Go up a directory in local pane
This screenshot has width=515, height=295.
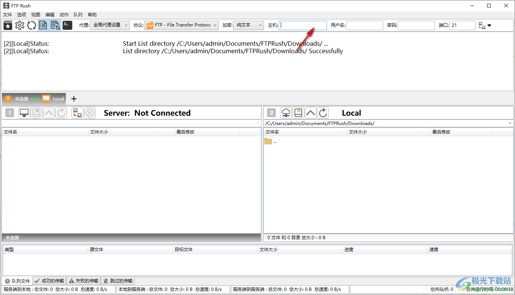click(311, 113)
